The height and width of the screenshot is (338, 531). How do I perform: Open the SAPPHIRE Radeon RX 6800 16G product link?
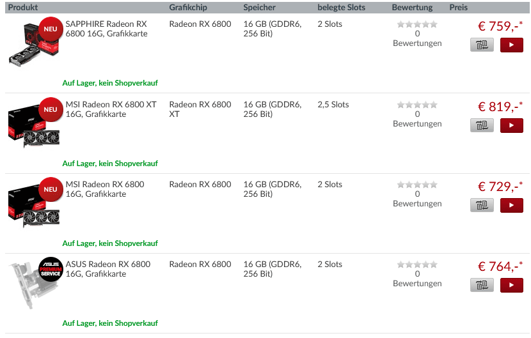(106, 29)
